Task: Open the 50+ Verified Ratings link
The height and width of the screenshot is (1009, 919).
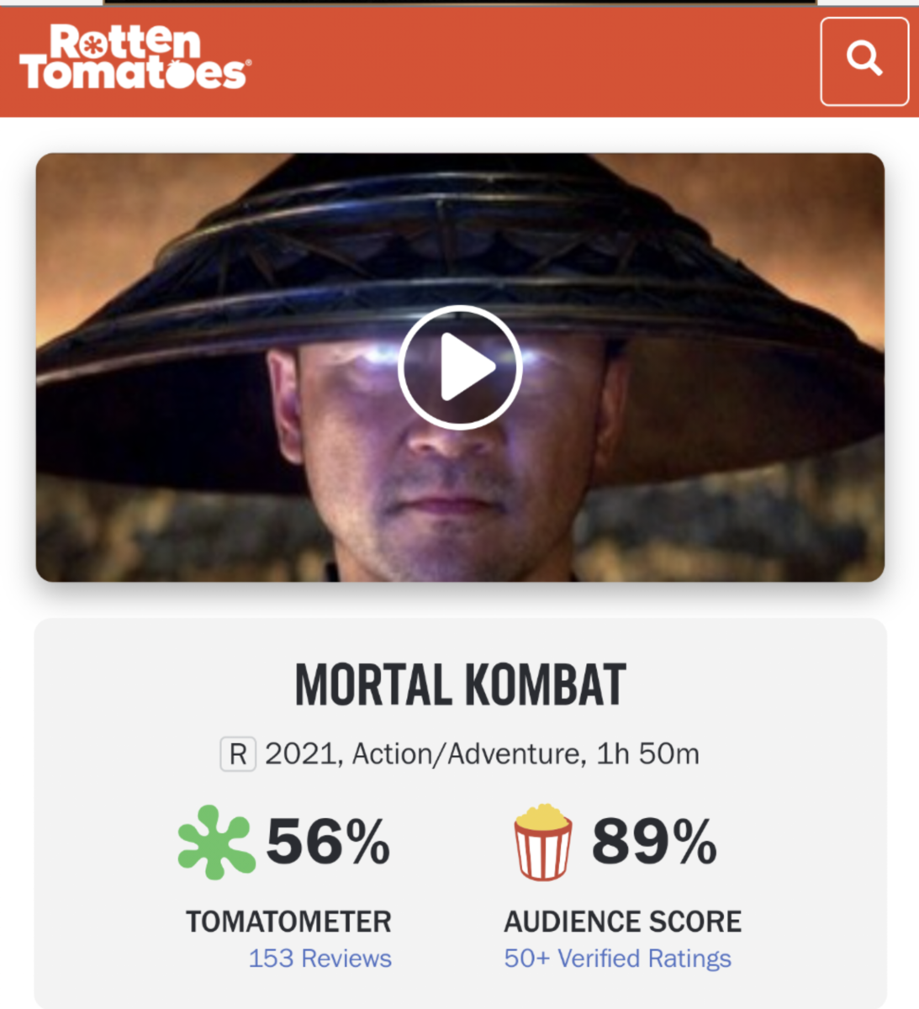Action: pyautogui.click(x=618, y=959)
